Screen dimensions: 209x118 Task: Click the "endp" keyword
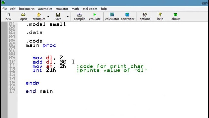(x=32, y=83)
